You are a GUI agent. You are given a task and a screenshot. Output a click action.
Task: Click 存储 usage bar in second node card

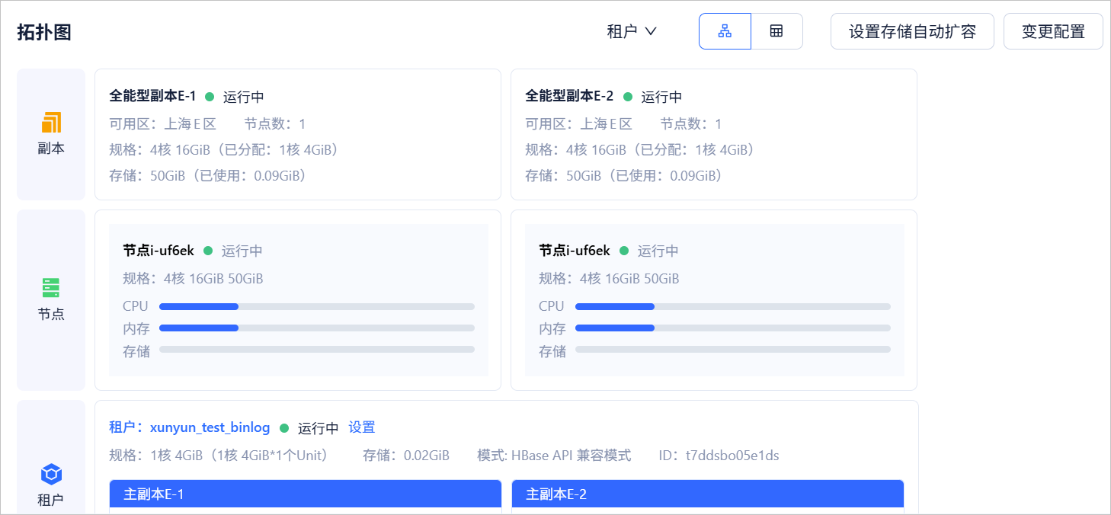[x=733, y=350]
